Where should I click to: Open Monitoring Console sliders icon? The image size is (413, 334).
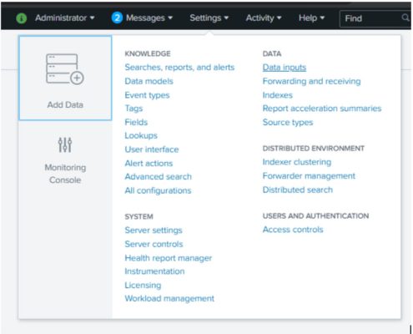[65, 144]
